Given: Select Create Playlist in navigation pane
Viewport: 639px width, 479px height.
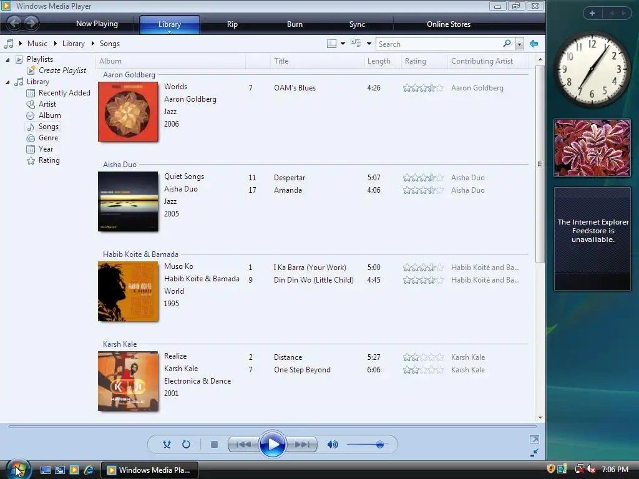Looking at the screenshot, I should tap(62, 70).
